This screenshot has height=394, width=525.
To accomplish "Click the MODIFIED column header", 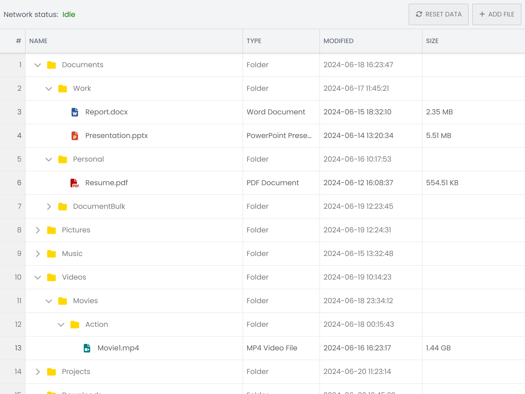I will coord(338,41).
